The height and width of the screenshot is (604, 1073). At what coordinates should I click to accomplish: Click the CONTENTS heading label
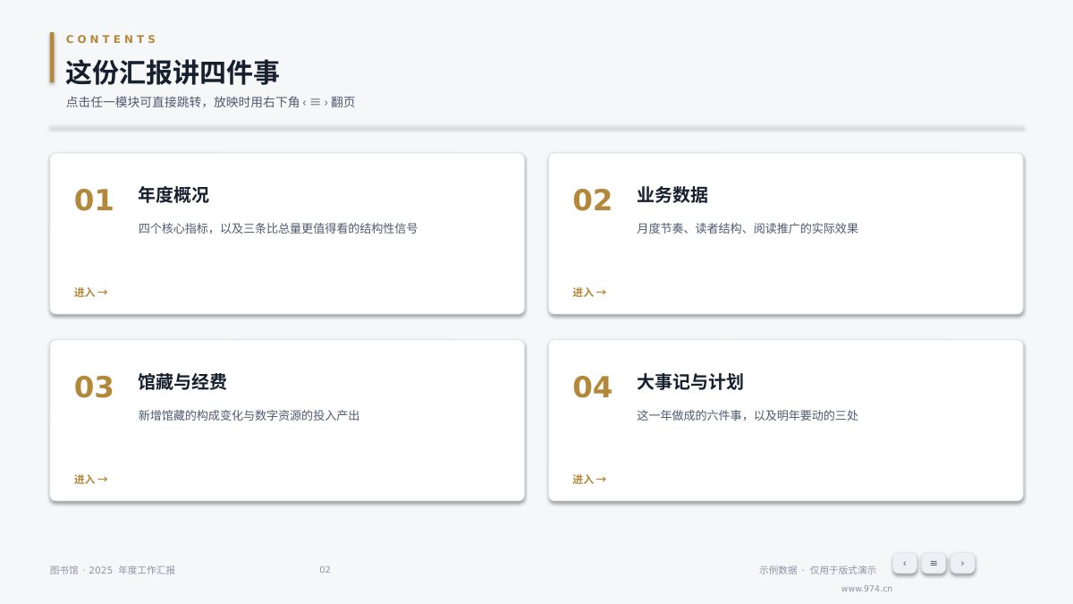[x=112, y=39]
